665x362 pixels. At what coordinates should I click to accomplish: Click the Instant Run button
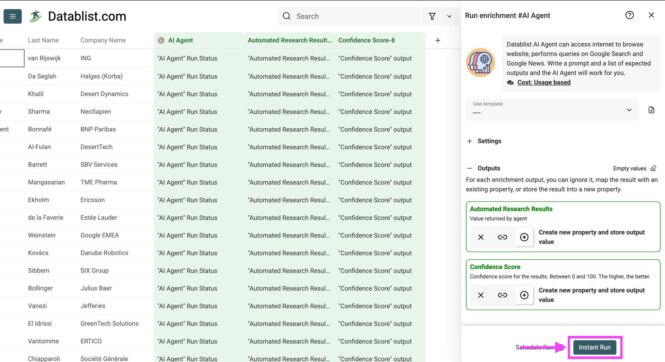click(594, 347)
